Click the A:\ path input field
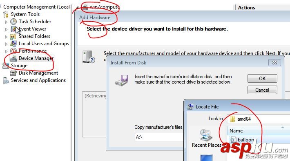Image resolution: width=290 pixels, height=161 pixels. point(159,137)
